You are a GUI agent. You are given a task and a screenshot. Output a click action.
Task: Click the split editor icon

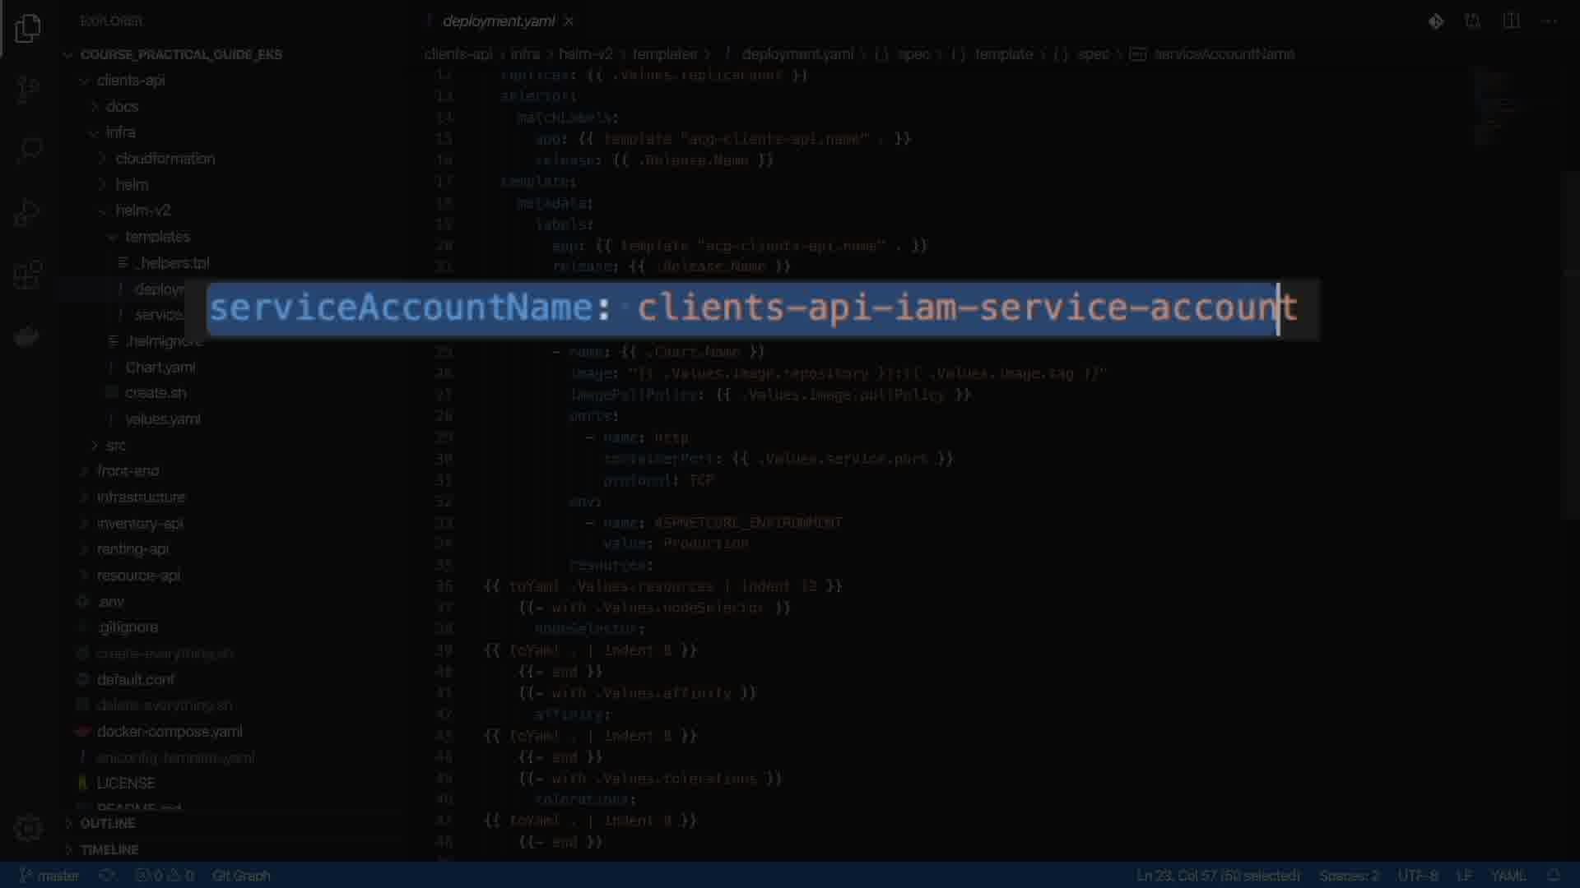pos(1511,21)
